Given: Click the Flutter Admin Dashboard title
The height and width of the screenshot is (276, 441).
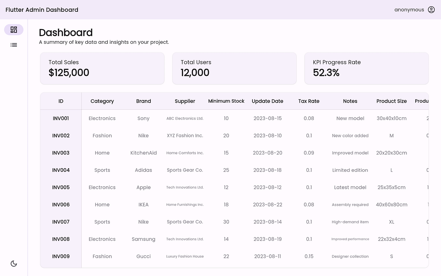Looking at the screenshot, I should coord(42,10).
